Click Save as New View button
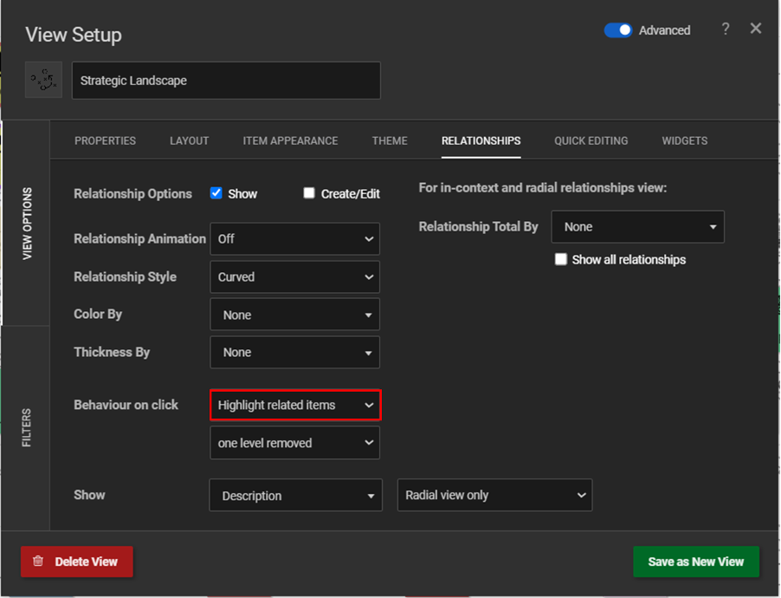Image resolution: width=781 pixels, height=598 pixels. [696, 562]
